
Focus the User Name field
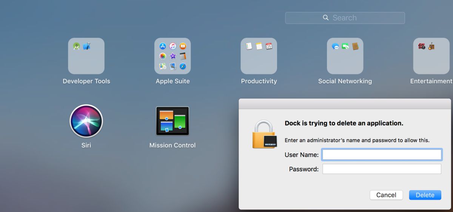pyautogui.click(x=382, y=155)
